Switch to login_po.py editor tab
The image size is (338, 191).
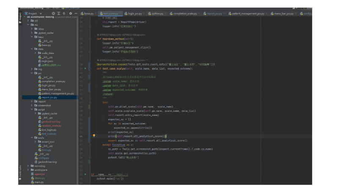[133, 13]
